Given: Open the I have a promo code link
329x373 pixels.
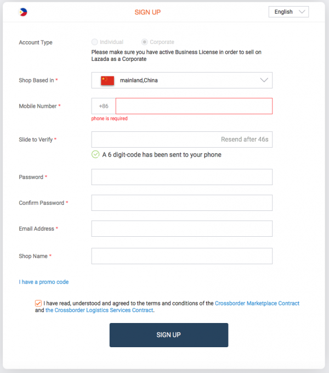Looking at the screenshot, I should click(x=44, y=282).
